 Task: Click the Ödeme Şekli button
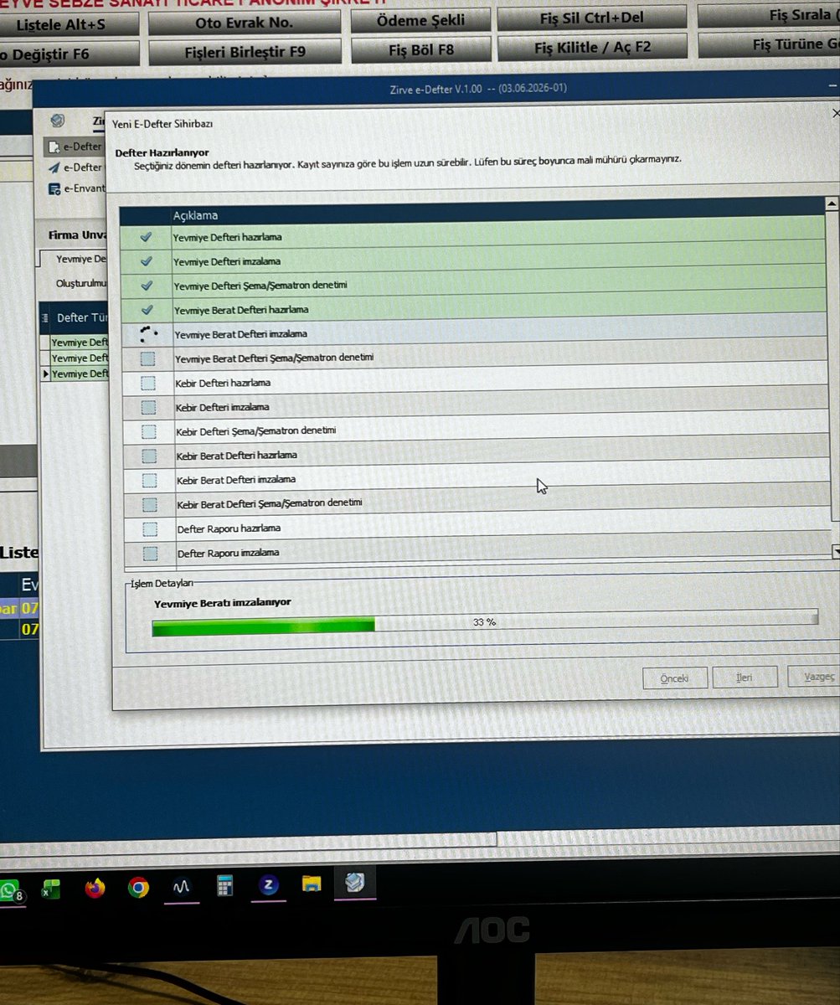click(420, 21)
